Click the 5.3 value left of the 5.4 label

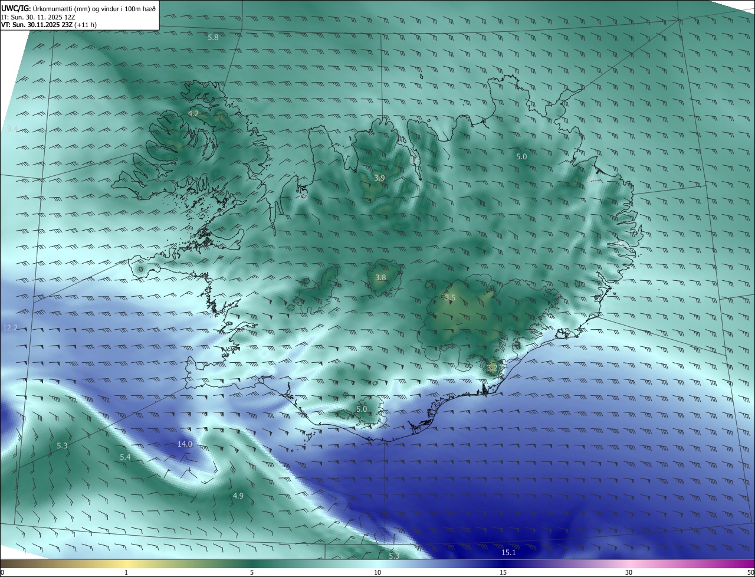pos(62,445)
